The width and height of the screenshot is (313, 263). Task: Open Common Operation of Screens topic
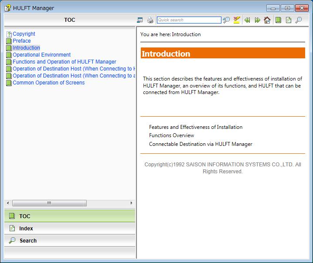[x=49, y=83]
